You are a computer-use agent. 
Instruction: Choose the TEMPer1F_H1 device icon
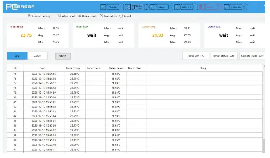click(x=186, y=7)
